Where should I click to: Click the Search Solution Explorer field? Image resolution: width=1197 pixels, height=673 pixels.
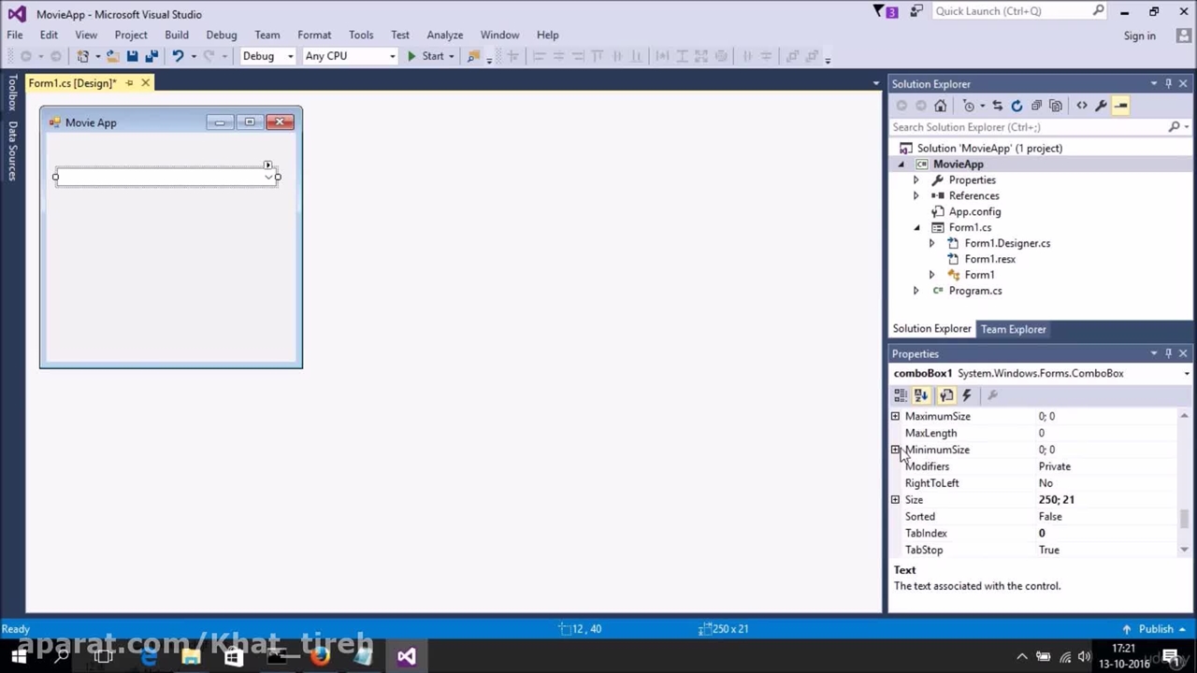click(1029, 127)
